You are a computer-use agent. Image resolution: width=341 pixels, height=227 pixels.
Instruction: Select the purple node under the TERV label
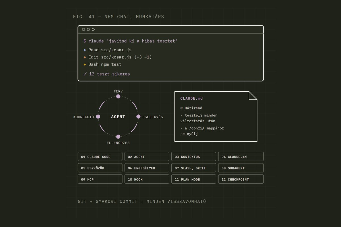(118, 96)
